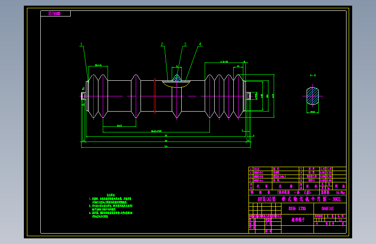Click the green technical requirements notes

point(111,206)
